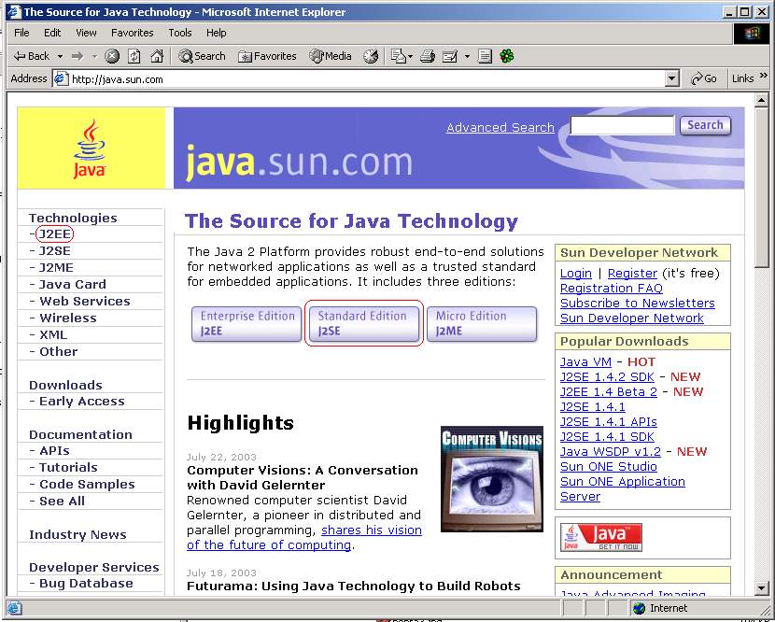Open the Mail button dropdown arrow
Screen dimensions: 775x622
[410, 57]
